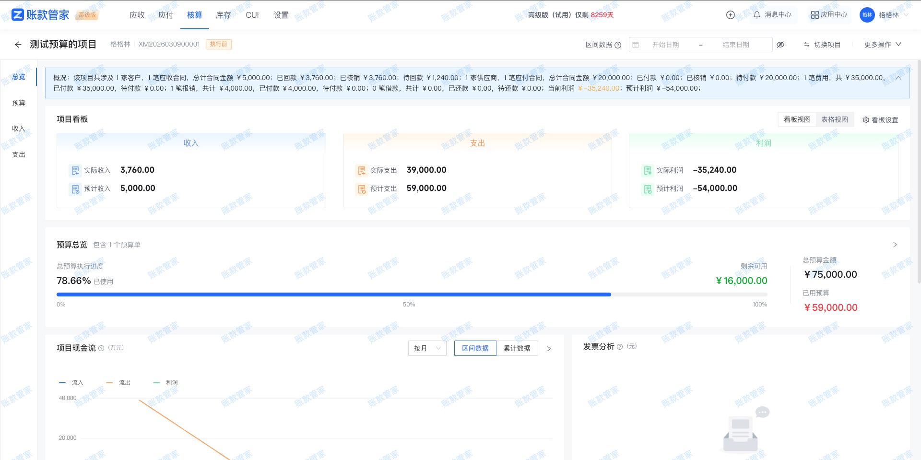Expand the 更多操作 dropdown menu
The image size is (921, 460).
(882, 45)
